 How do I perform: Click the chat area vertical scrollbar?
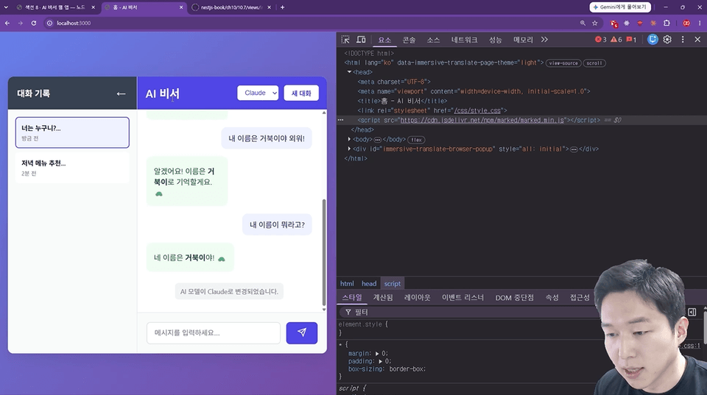324,252
